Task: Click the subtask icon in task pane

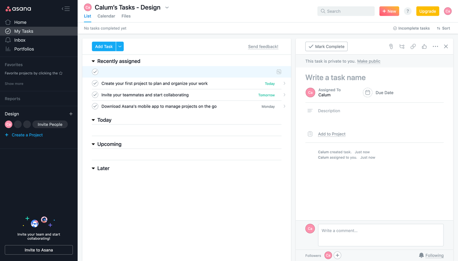Action: pyautogui.click(x=402, y=47)
